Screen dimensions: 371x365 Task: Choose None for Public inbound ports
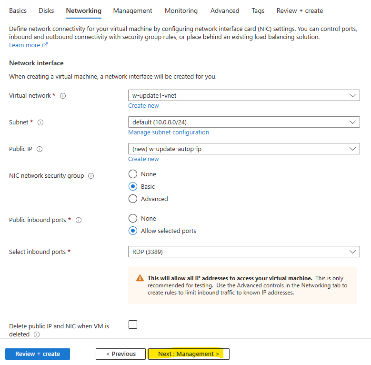coord(133,218)
